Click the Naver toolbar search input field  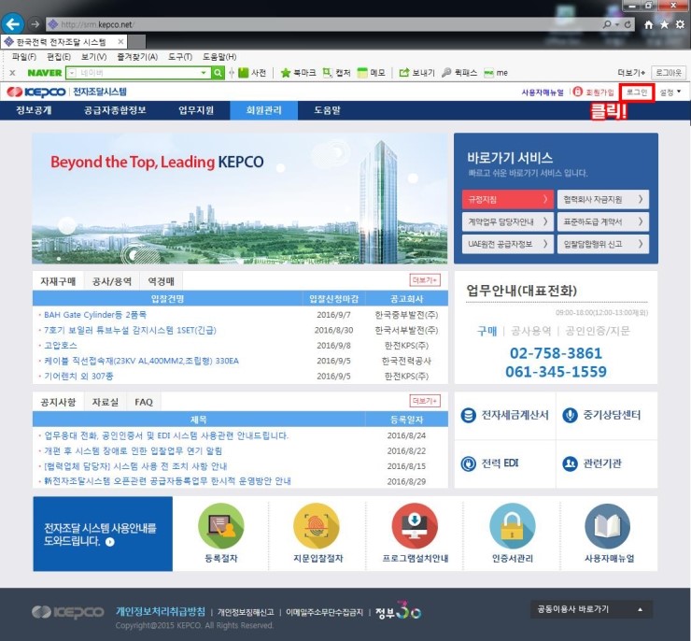click(x=137, y=73)
